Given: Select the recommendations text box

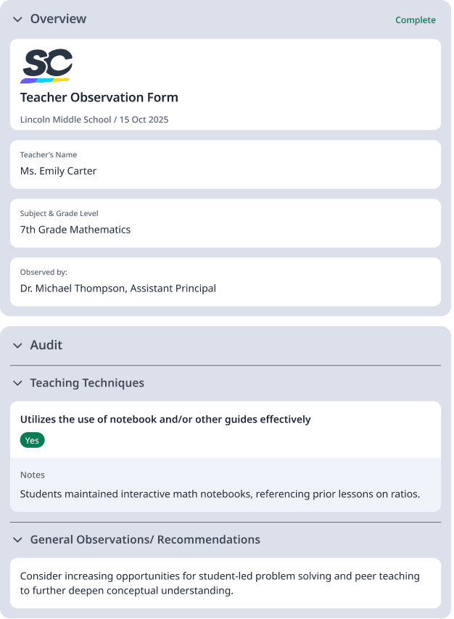Looking at the screenshot, I should click(x=225, y=583).
